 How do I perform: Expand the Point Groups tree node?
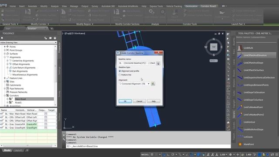5,50
